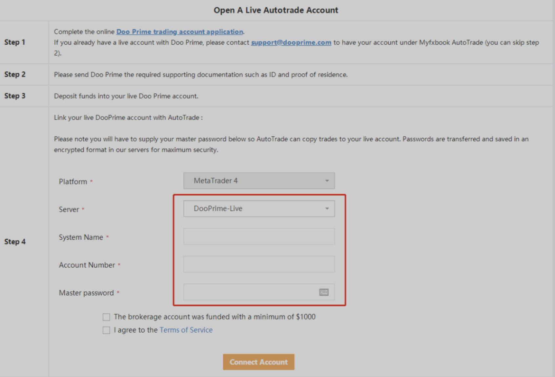Select the 'System Name' field label
The height and width of the screenshot is (377, 555).
point(81,237)
